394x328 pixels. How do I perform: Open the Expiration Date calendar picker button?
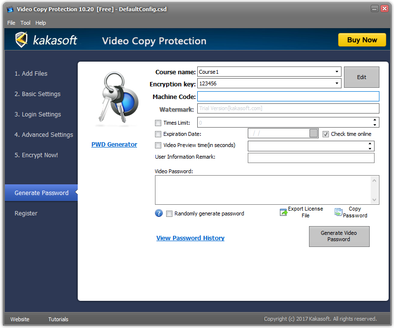tap(313, 133)
